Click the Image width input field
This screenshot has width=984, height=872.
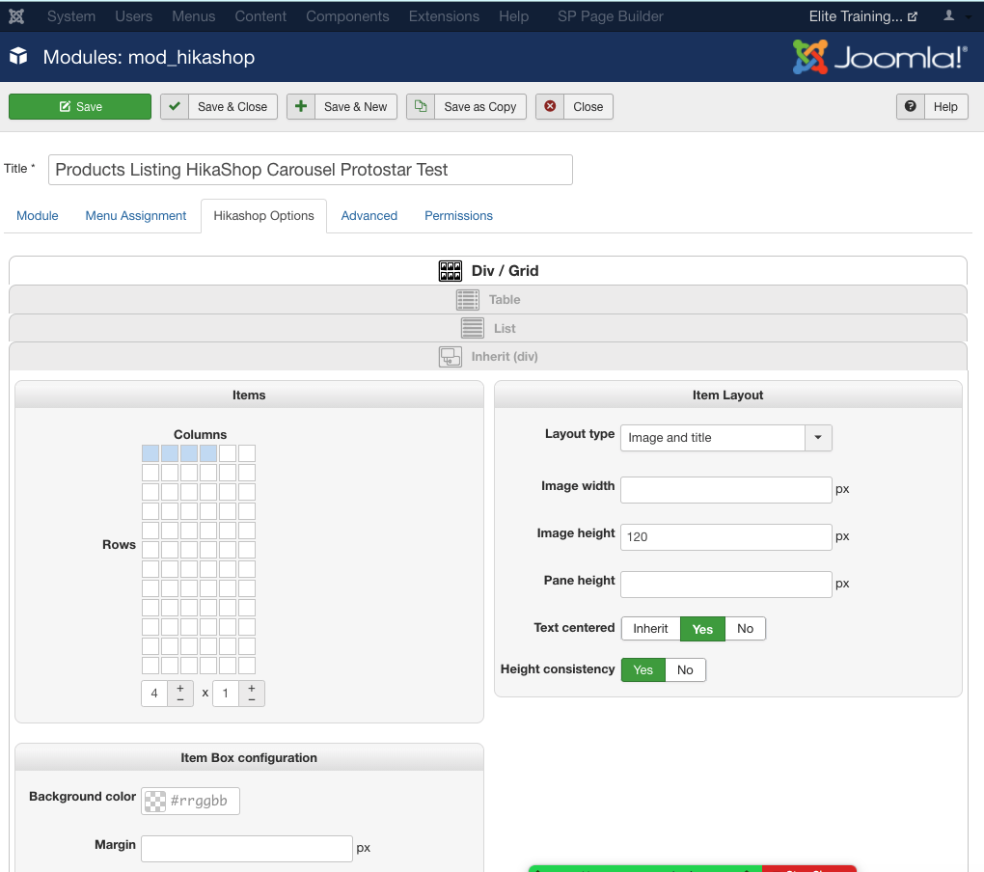725,490
